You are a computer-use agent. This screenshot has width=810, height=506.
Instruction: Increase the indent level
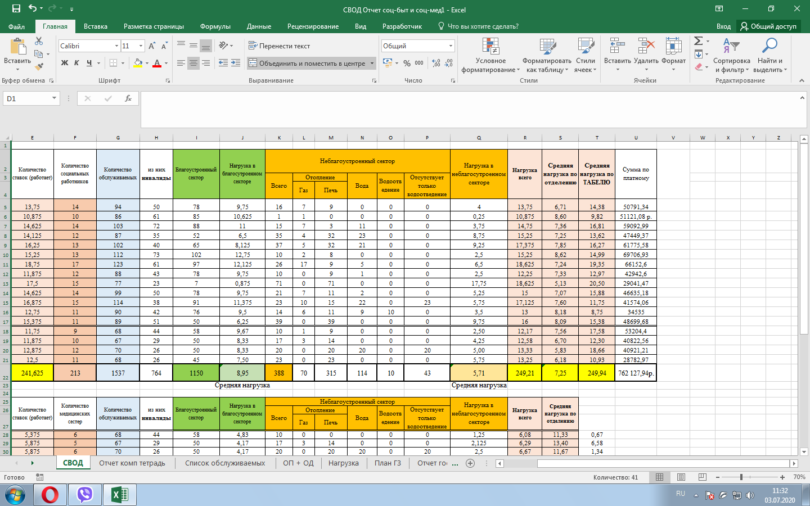(236, 63)
